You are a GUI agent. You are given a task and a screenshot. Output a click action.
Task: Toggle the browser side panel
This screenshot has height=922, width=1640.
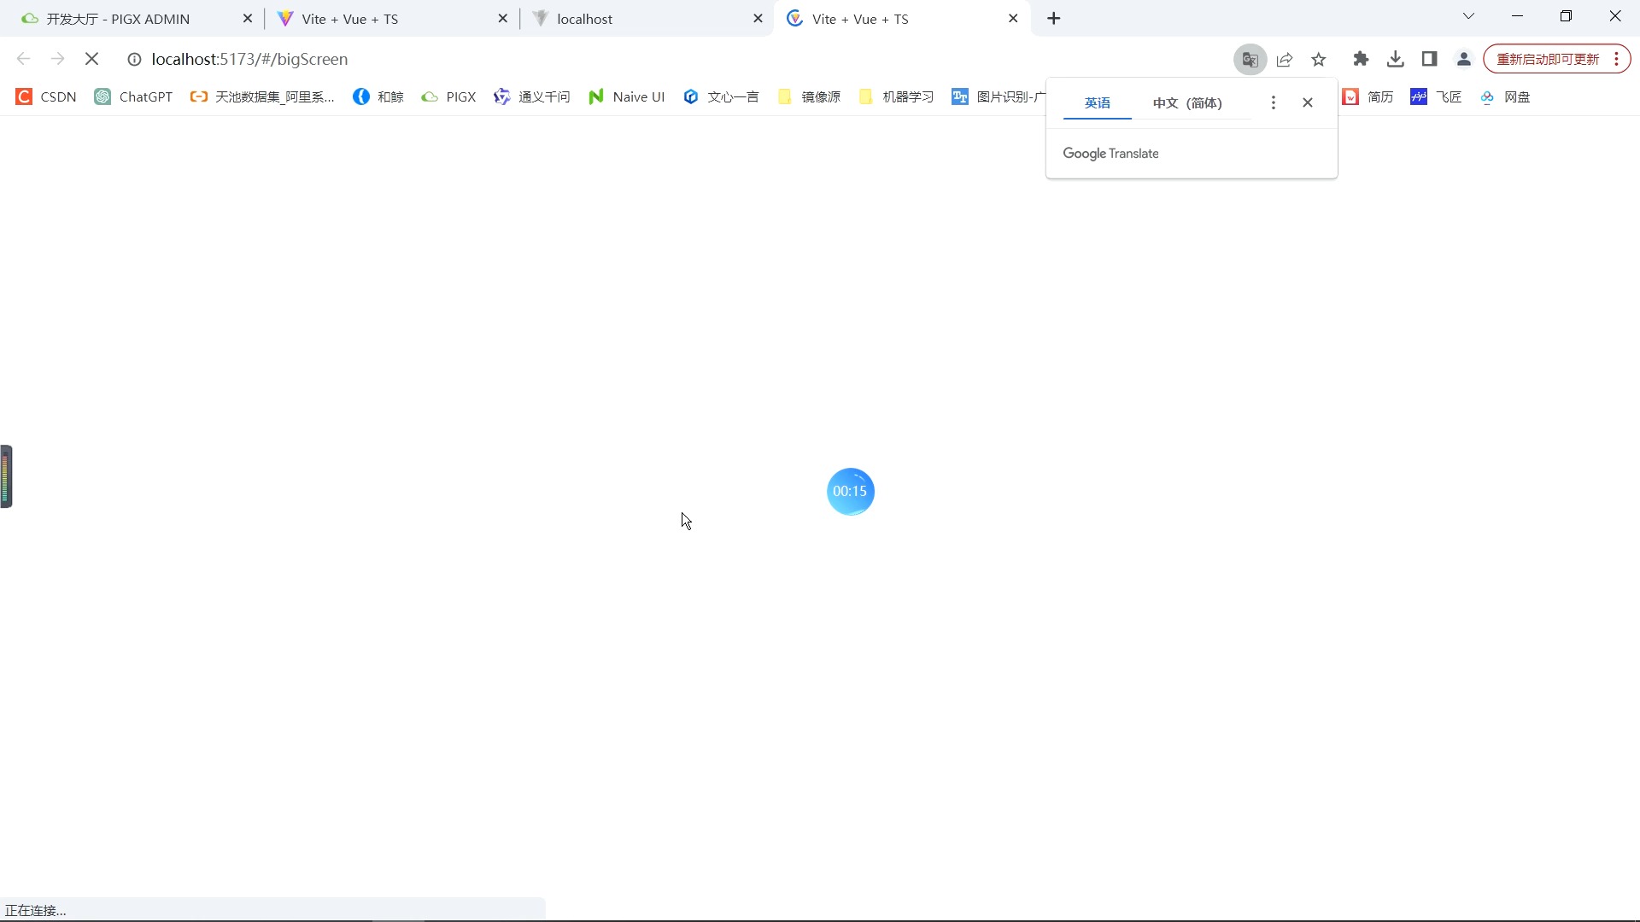click(x=1429, y=59)
